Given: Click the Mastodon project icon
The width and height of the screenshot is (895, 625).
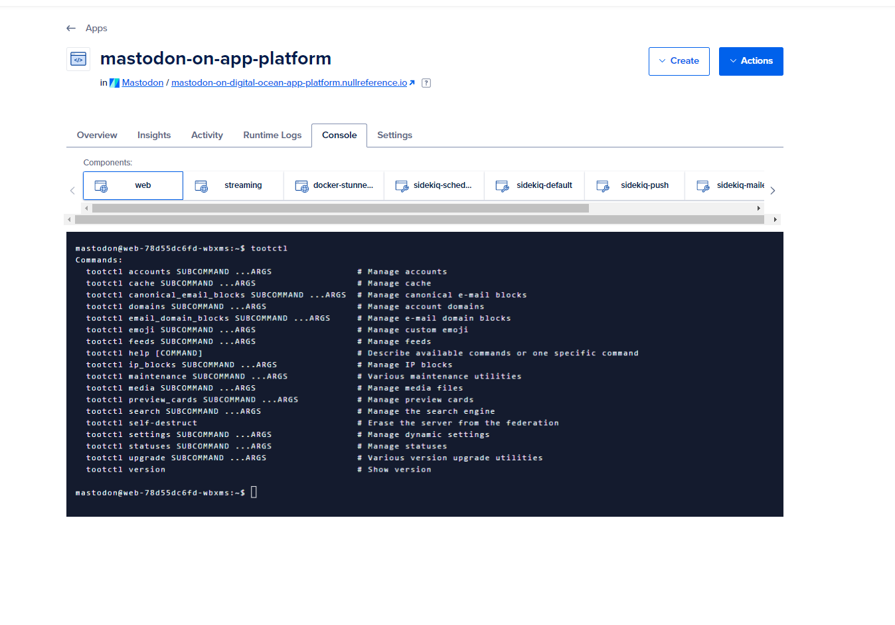Looking at the screenshot, I should click(x=114, y=83).
